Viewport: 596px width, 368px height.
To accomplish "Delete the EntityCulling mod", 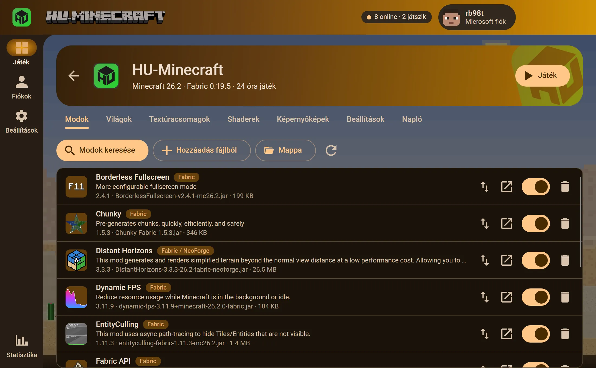I will 565,334.
